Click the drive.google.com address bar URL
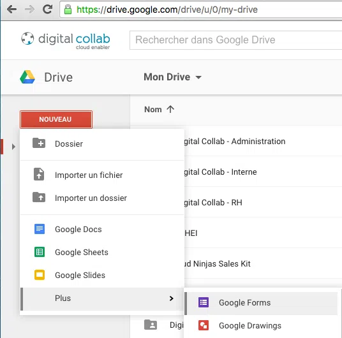 (x=167, y=10)
